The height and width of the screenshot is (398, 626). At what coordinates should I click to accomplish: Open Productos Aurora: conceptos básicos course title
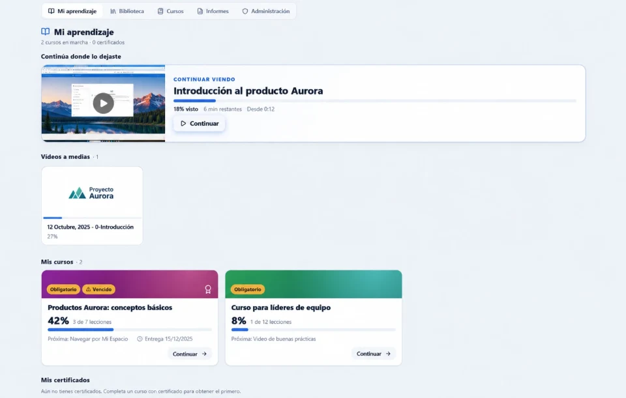point(110,307)
